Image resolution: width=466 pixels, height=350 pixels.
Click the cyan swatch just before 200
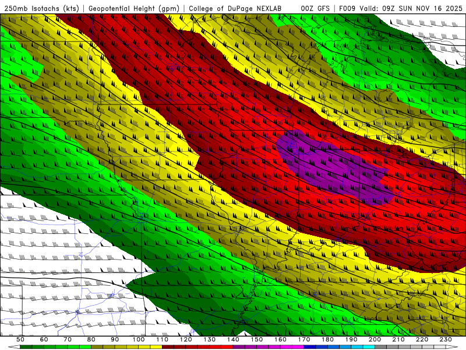pyautogui.click(x=369, y=347)
